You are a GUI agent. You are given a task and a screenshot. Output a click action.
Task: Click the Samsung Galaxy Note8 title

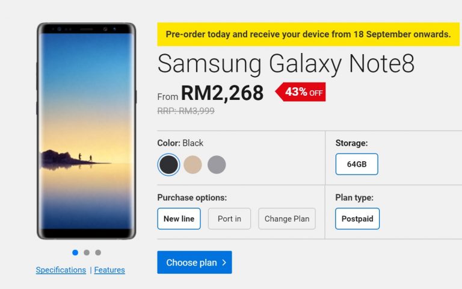pyautogui.click(x=286, y=64)
